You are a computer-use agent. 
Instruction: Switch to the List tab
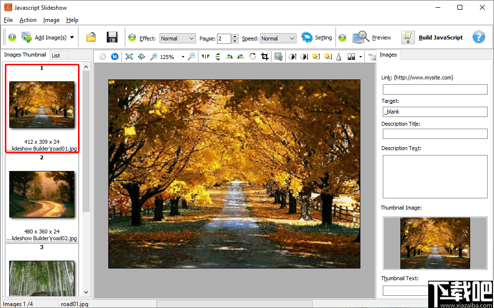tap(56, 56)
